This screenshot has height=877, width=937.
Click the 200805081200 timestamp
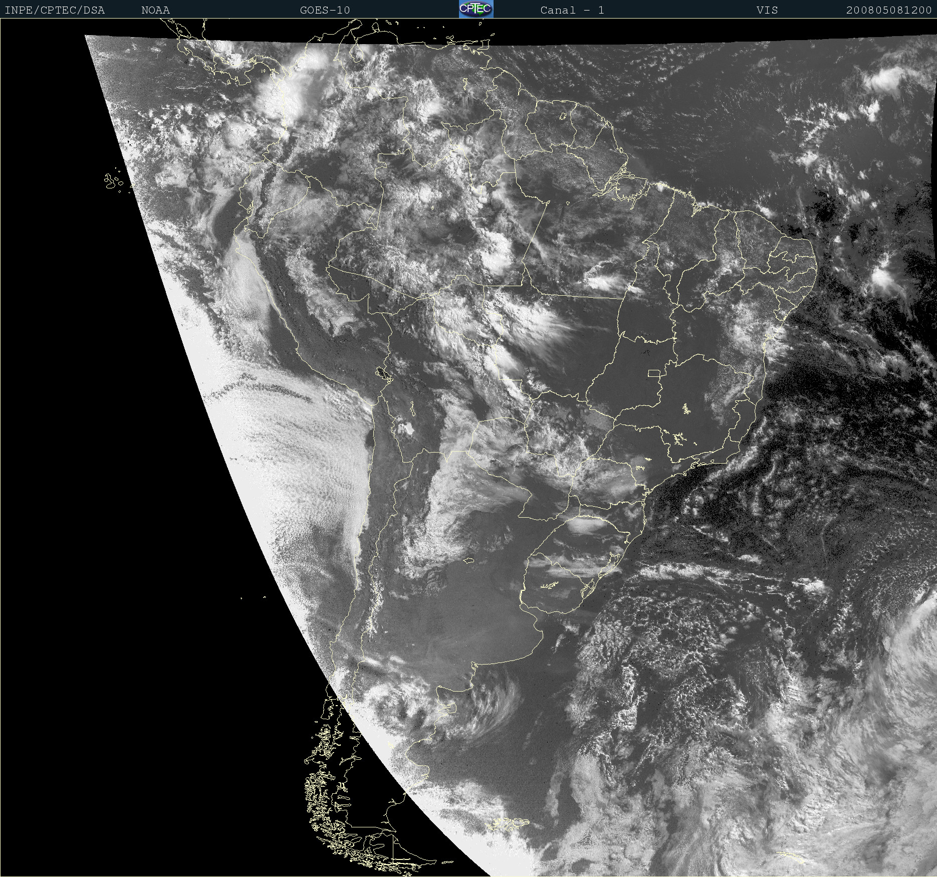(889, 10)
